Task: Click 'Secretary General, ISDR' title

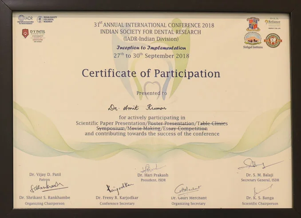Action: 260,180
